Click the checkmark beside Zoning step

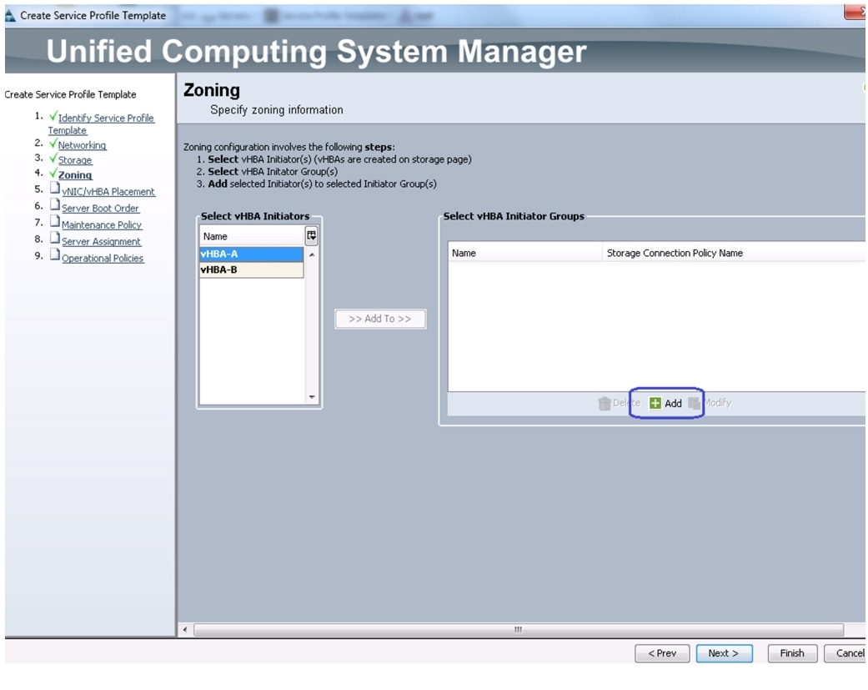(53, 174)
